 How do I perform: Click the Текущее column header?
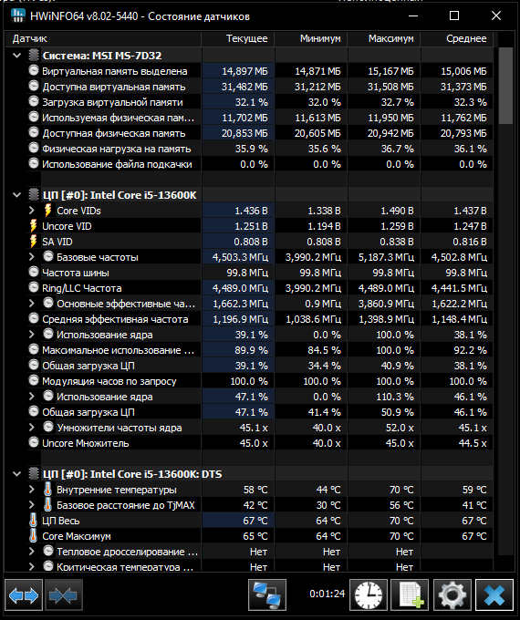click(238, 38)
